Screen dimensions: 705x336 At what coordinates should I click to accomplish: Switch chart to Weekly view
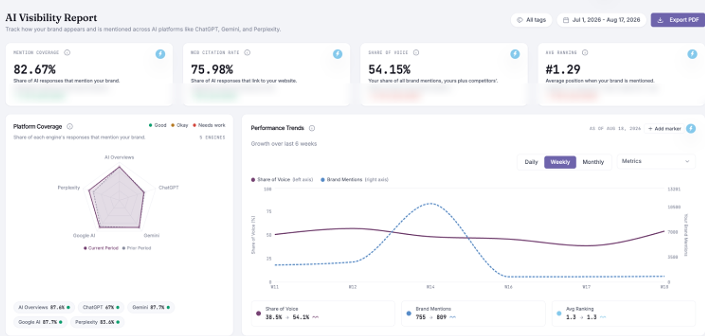coord(560,162)
